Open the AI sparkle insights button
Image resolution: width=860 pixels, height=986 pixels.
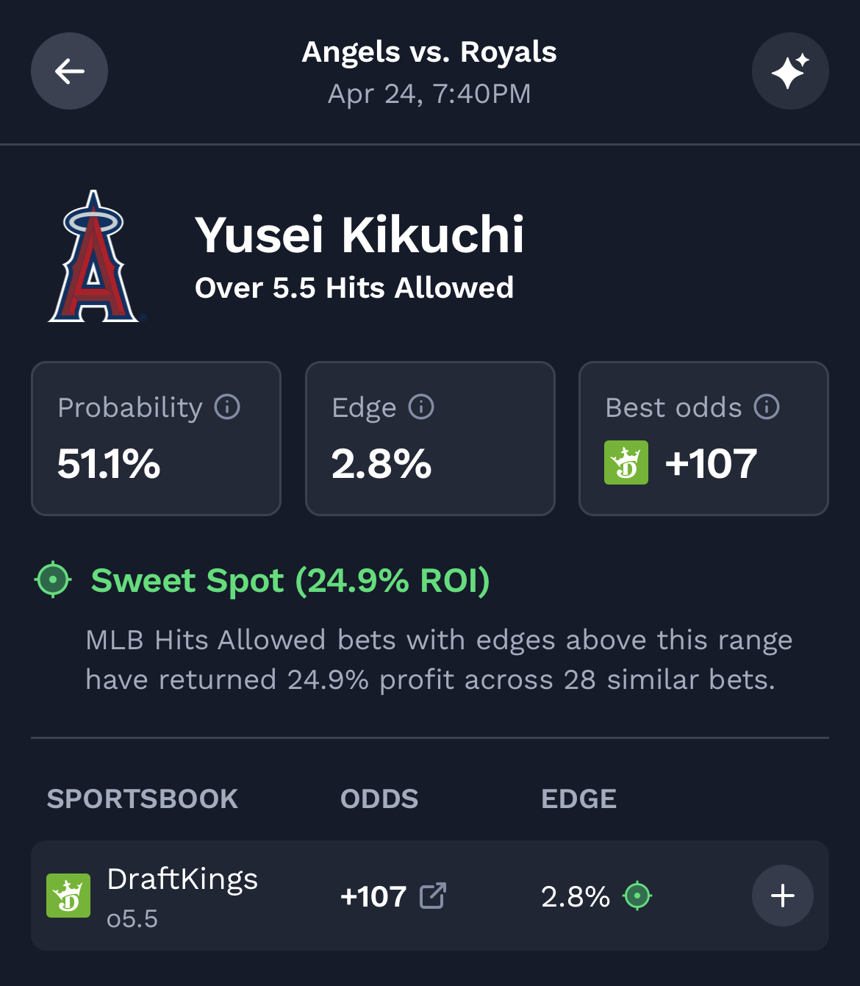pos(790,71)
